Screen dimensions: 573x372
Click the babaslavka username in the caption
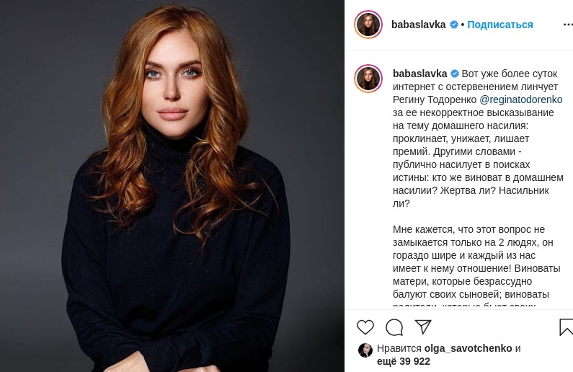tap(420, 74)
